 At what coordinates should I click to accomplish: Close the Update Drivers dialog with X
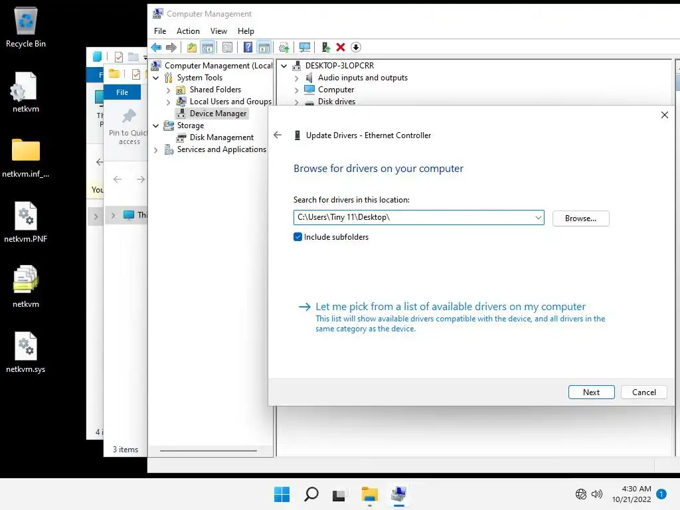point(664,115)
